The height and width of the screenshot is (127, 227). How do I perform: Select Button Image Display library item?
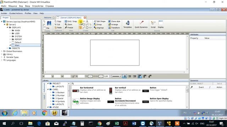click(x=89, y=101)
